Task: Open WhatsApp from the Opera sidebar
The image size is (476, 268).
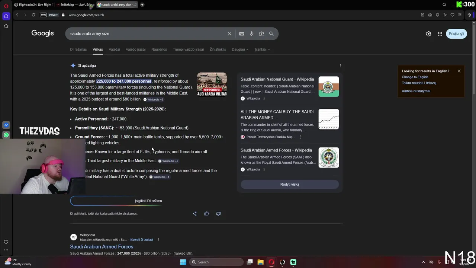Action: point(6,135)
